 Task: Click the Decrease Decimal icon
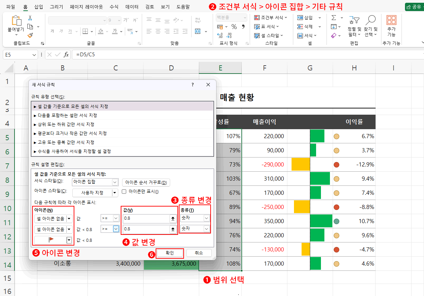click(229, 35)
